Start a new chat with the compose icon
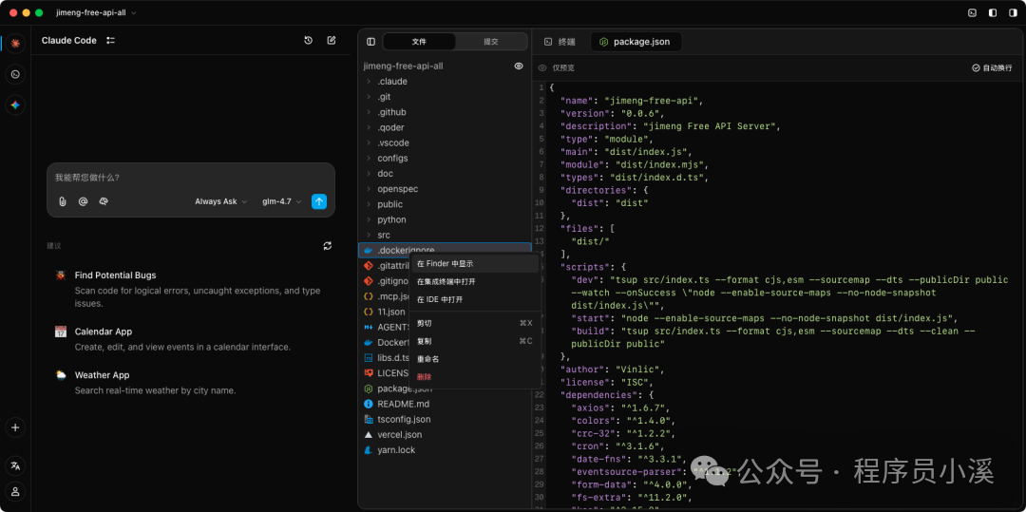1026x512 pixels. (332, 41)
